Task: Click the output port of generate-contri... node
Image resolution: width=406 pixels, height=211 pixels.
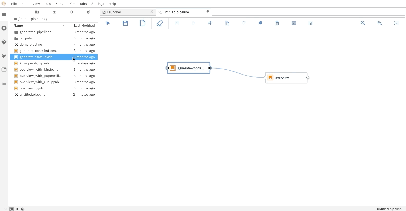Action: point(210,68)
